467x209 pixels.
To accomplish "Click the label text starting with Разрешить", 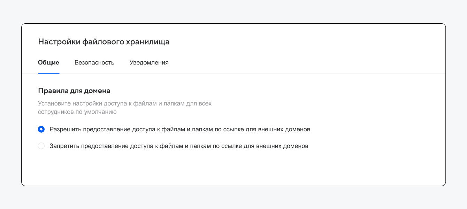I will [x=179, y=129].
